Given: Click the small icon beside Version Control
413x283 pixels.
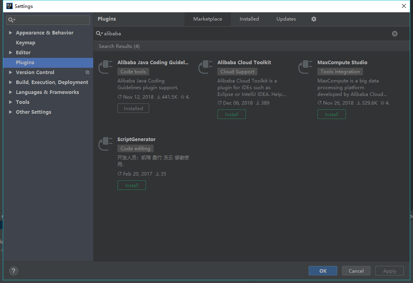Looking at the screenshot, I should click(87, 72).
